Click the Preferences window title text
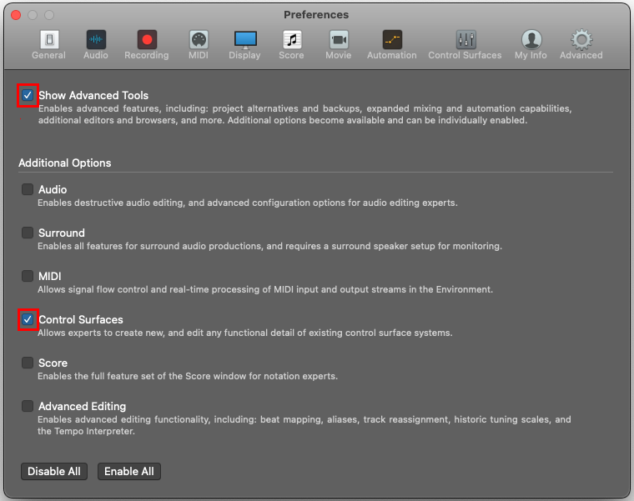634x501 pixels. (316, 14)
